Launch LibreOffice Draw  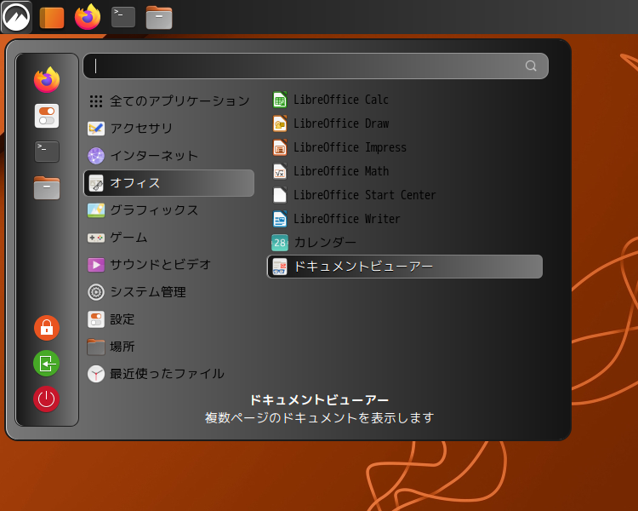[x=405, y=123]
